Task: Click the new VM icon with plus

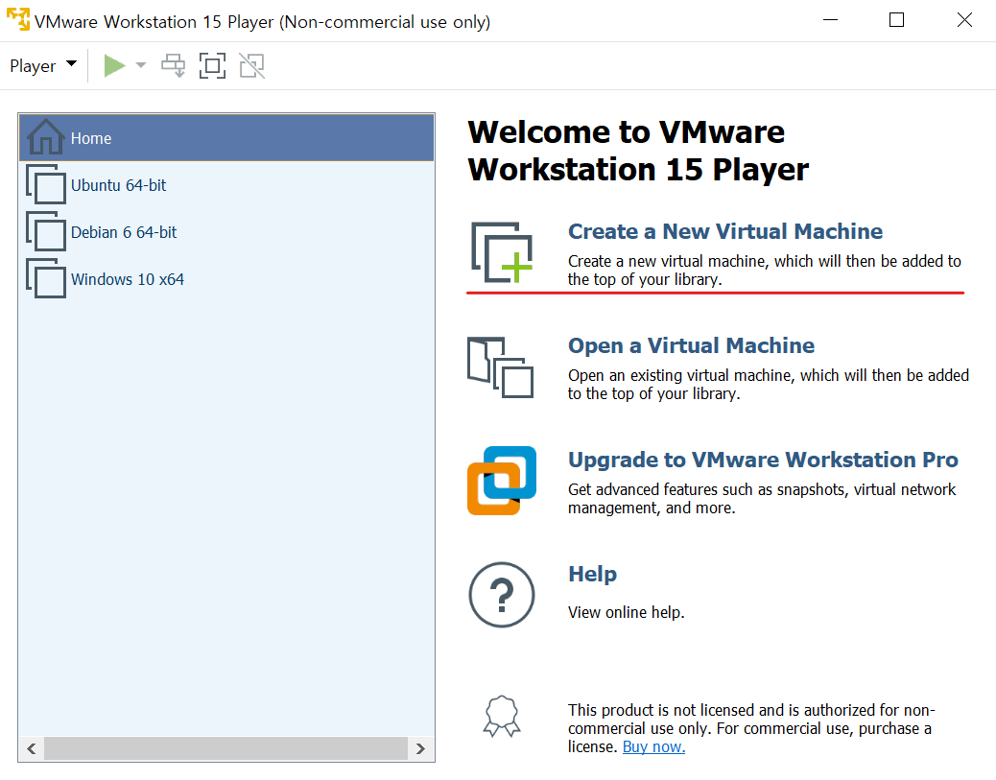Action: (x=502, y=252)
